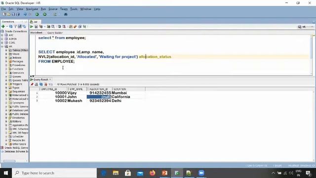Screen dimensions: 316x178
Task: Expand the Tables (Filtered) node
Action: [x=6, y=50]
